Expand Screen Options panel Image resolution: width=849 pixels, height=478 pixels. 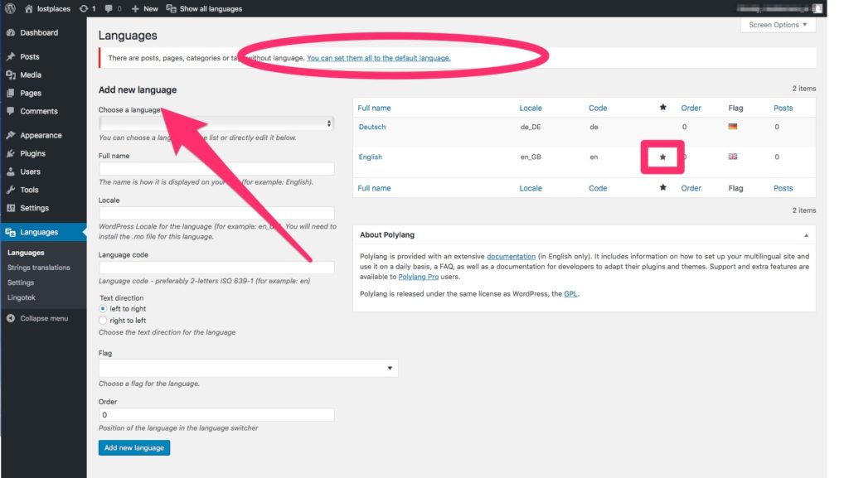tap(778, 25)
